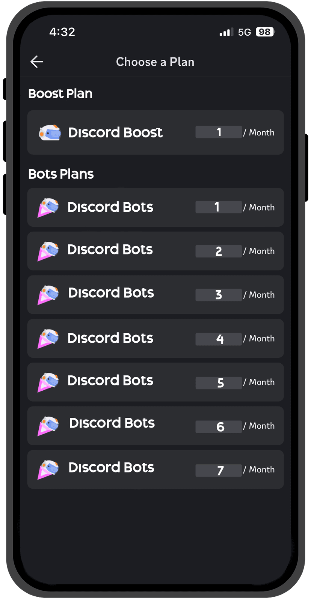Viewport: 311px width, 599px height.
Task: Click the Bots price field showing 4
Action: click(x=219, y=339)
